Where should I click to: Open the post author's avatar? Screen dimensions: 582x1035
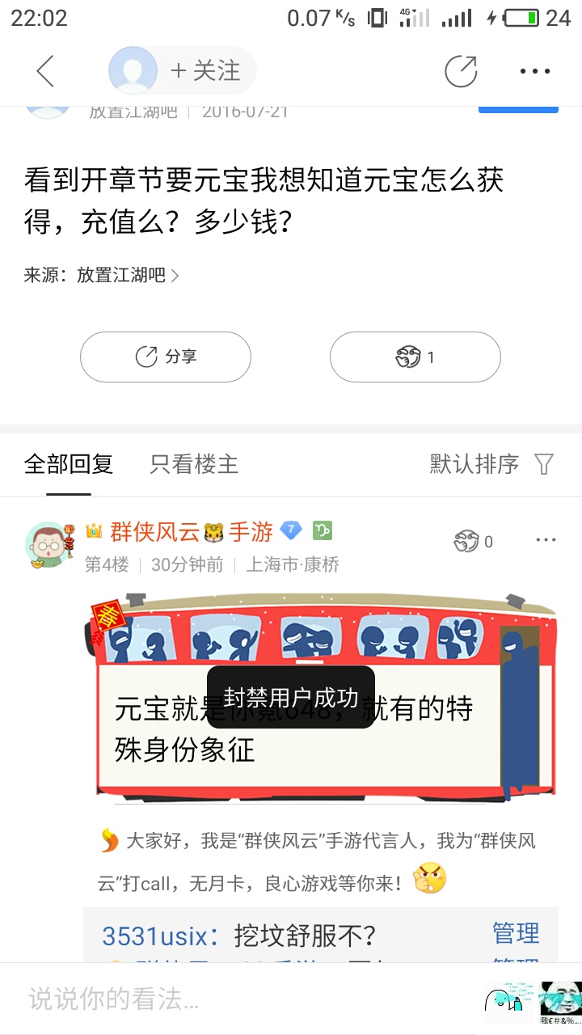click(x=133, y=71)
